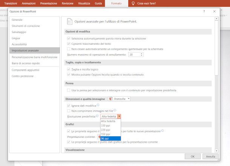Viewport: 230px width, 166px height.
Task: Increase the undo operations number spinner
Action: 141,54
